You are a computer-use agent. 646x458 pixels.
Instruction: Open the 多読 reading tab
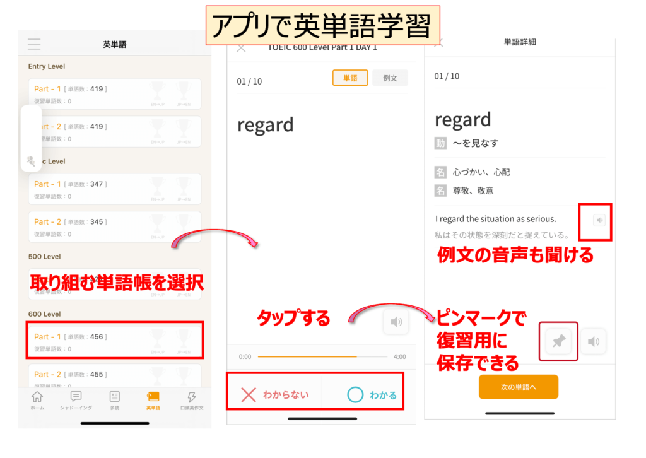[x=114, y=401]
